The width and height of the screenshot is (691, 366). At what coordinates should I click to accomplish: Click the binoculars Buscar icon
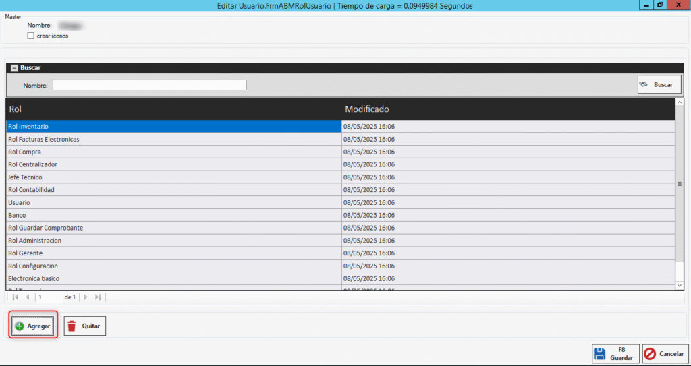click(x=644, y=84)
